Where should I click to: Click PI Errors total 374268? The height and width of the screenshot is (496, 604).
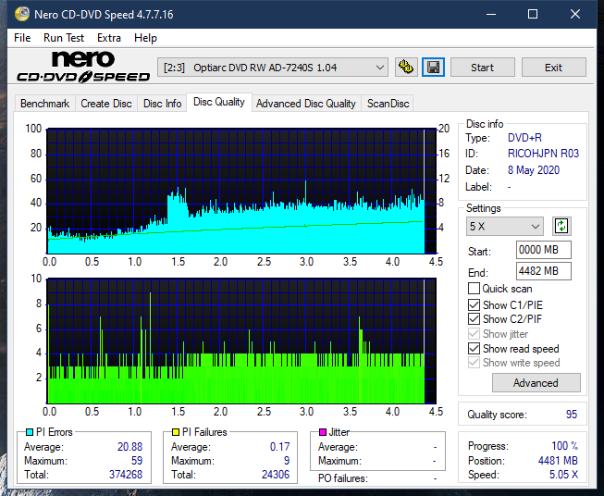(126, 475)
